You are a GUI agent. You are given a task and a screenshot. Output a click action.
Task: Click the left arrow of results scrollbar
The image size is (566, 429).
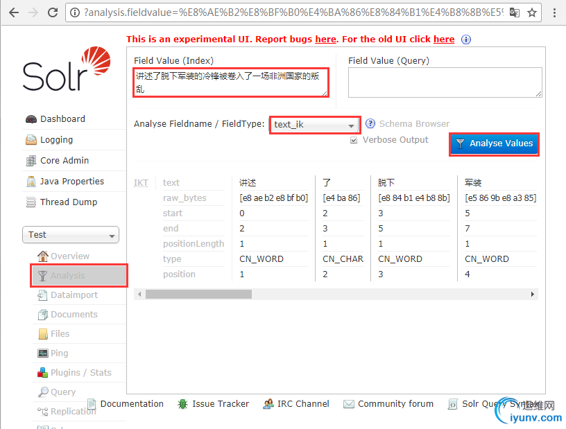[x=139, y=294]
